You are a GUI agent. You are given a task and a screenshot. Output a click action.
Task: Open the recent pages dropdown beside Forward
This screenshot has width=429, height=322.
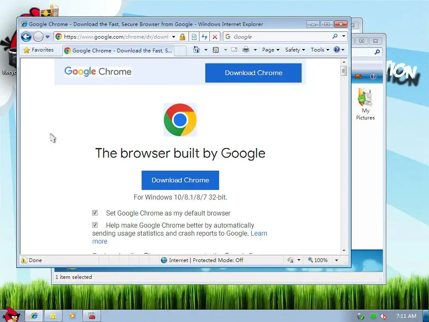[x=47, y=37]
